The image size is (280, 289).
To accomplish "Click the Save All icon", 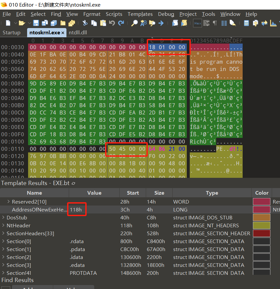I will 54,23.
